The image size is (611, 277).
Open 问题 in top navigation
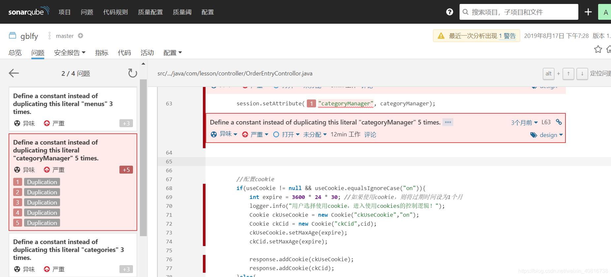tap(87, 12)
